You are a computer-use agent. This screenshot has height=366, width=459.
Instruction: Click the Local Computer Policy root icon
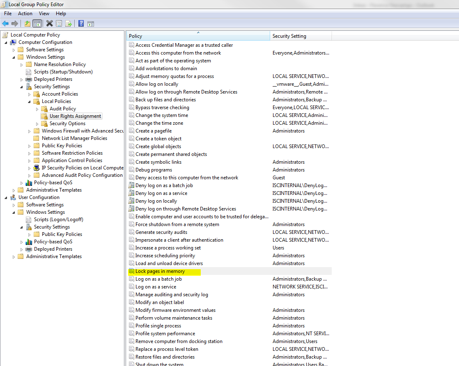tap(5, 35)
